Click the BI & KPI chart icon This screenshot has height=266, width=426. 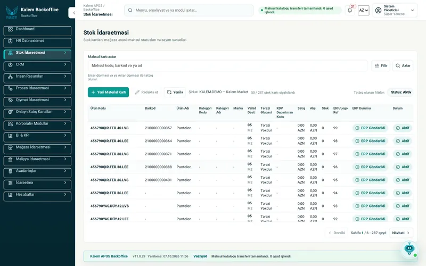(x=10, y=136)
